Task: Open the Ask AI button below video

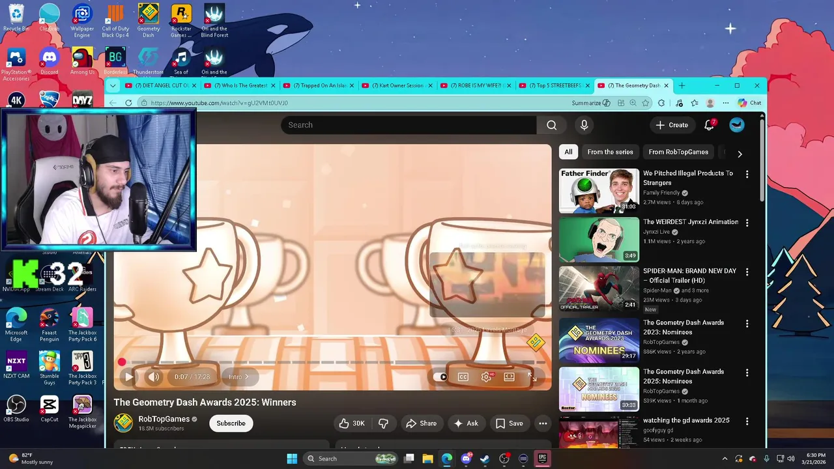Action: coord(466,423)
